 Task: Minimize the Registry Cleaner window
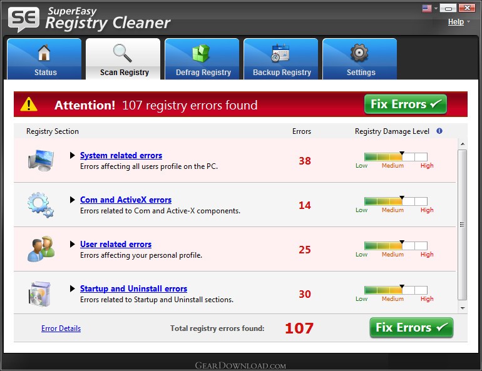tap(448, 8)
